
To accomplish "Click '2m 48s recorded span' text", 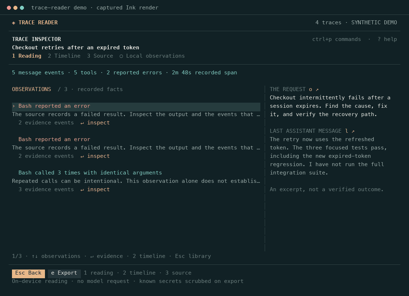I will 204,73.
